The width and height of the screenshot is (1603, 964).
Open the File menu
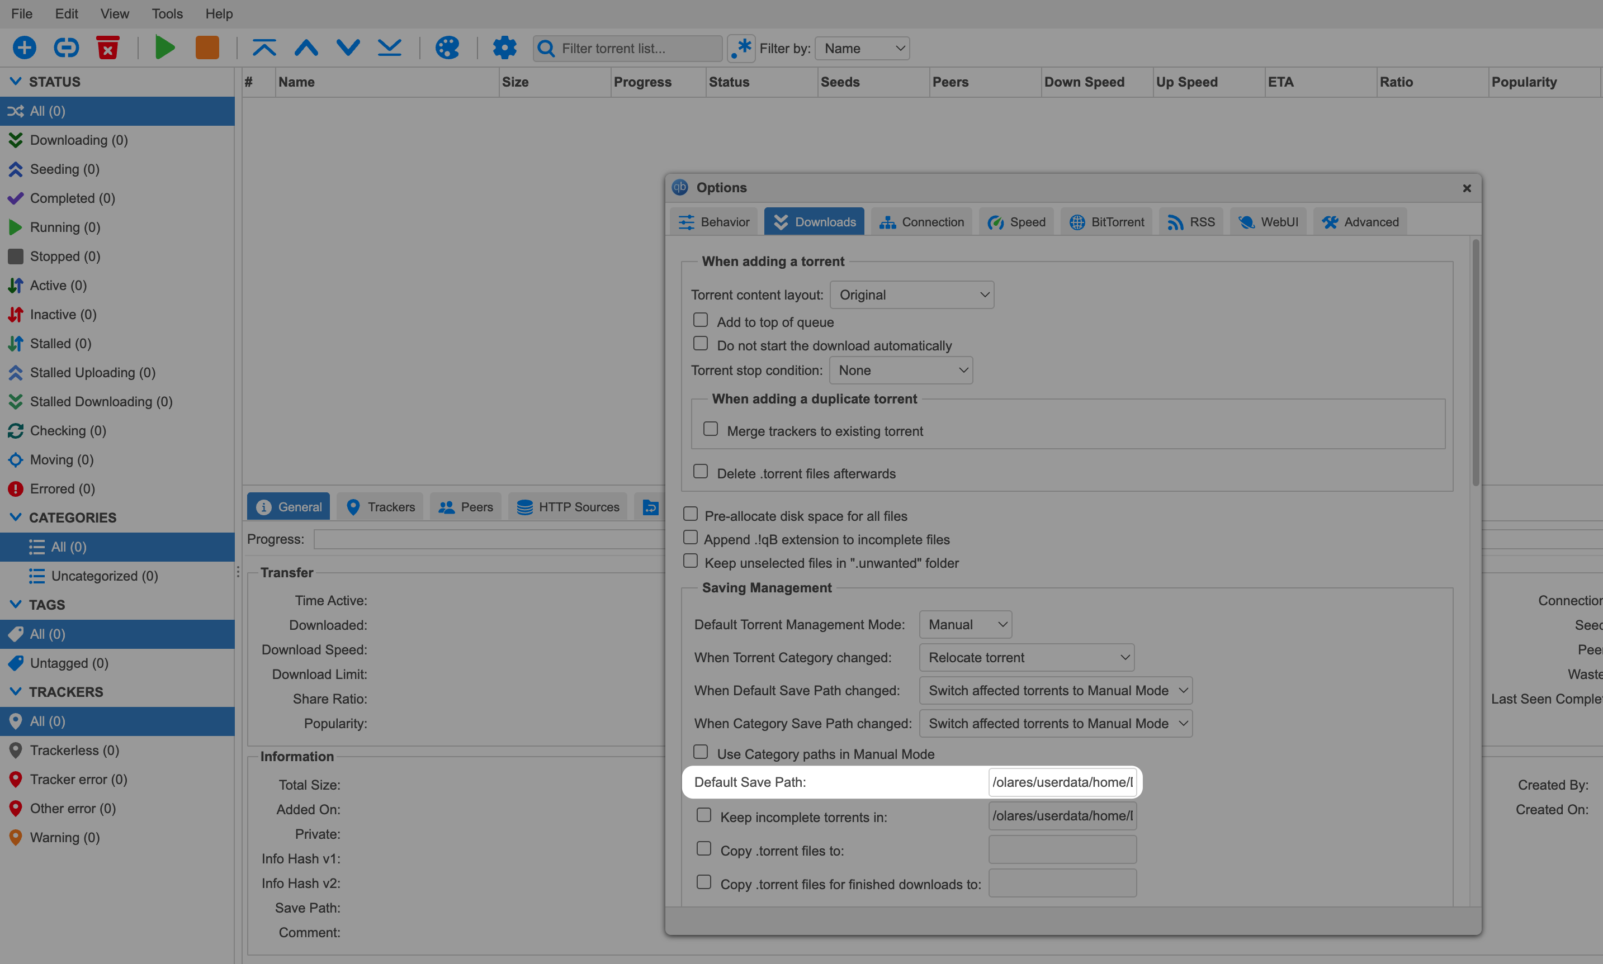point(22,13)
